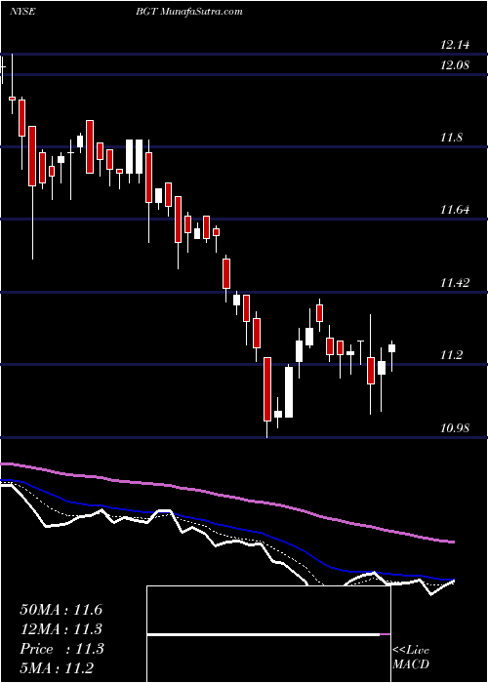Click the 11.2 price level label

(451, 355)
